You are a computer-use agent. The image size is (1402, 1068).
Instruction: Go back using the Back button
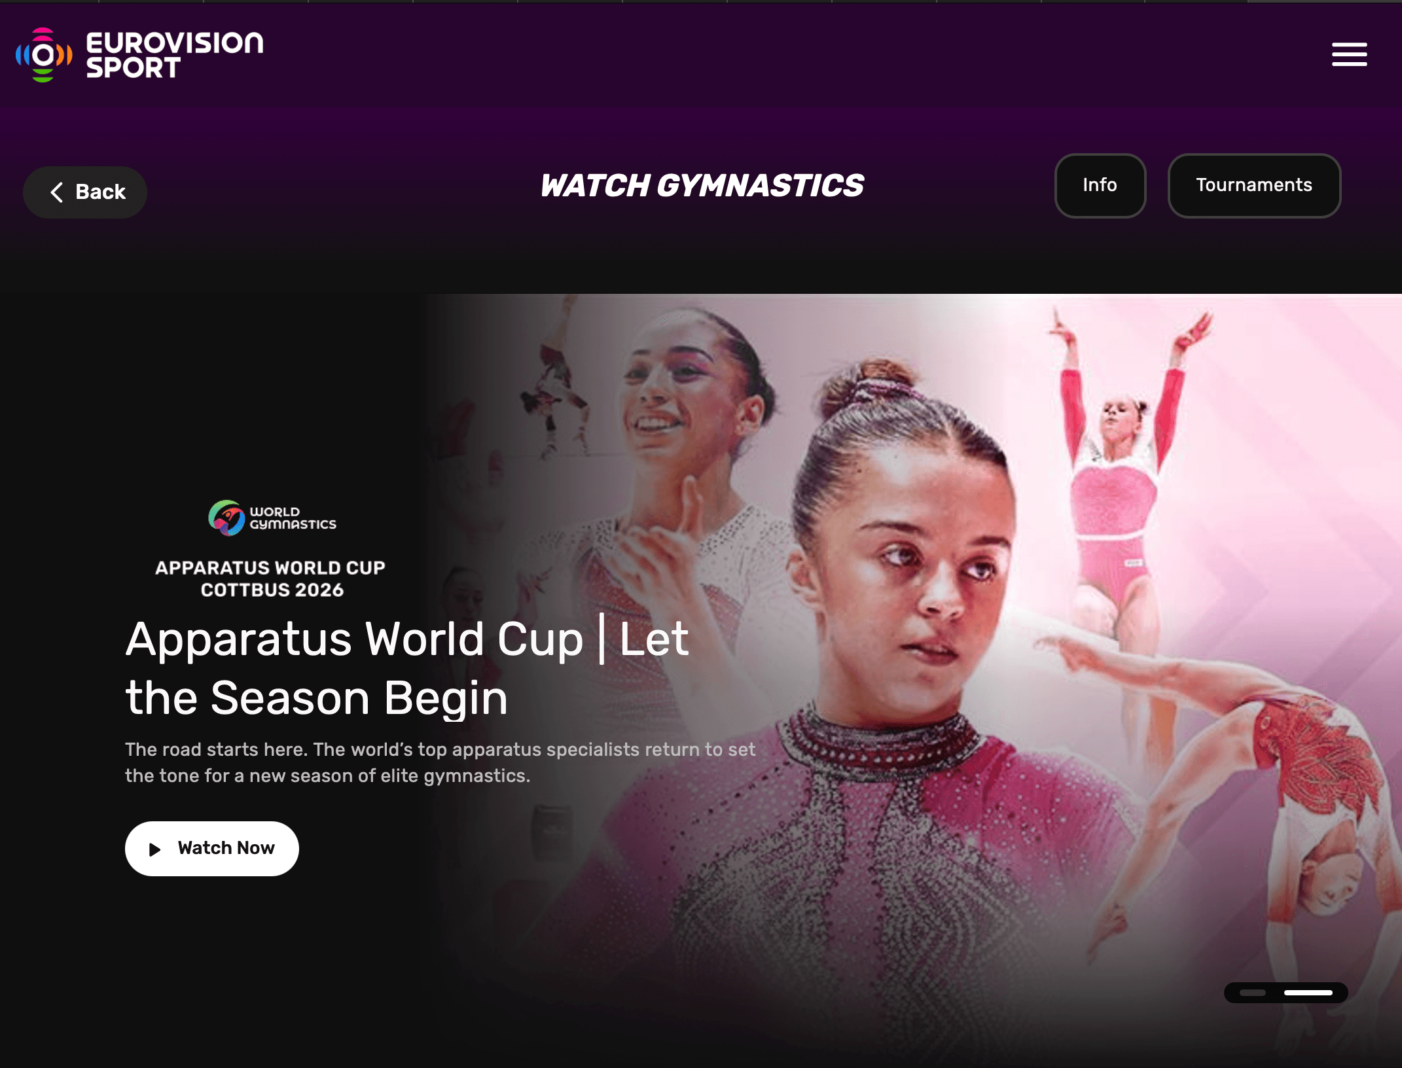[x=85, y=192]
